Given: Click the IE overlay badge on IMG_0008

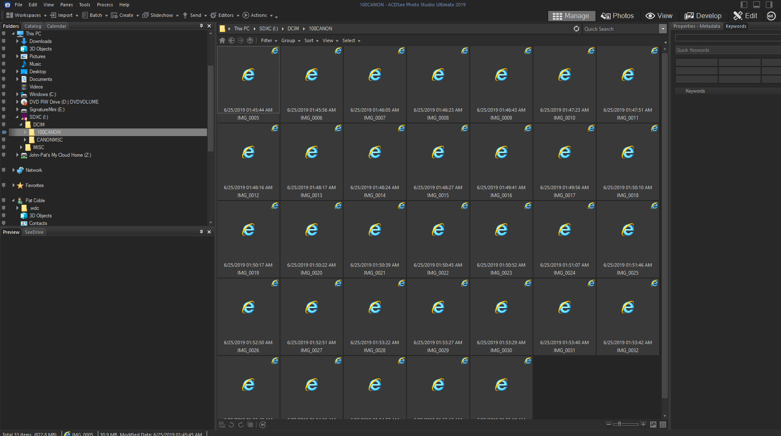Looking at the screenshot, I should point(464,51).
